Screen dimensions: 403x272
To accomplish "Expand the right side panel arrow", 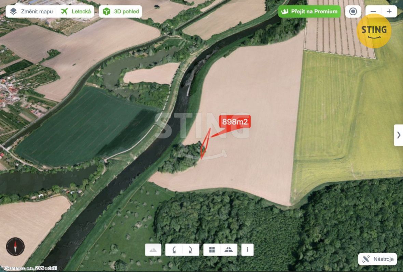I will point(399,135).
